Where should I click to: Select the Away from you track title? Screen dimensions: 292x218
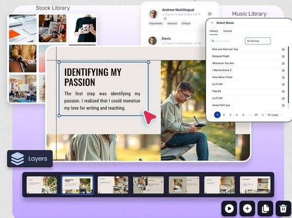point(221,105)
